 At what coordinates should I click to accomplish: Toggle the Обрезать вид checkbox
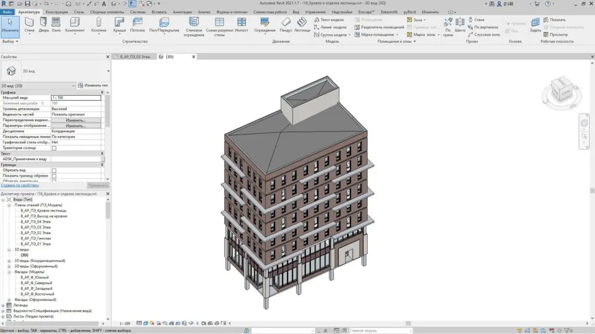[x=54, y=170]
